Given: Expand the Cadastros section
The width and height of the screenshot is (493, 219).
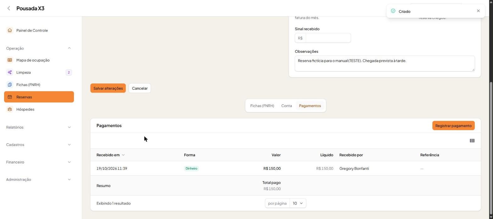Looking at the screenshot, I should (69, 145).
